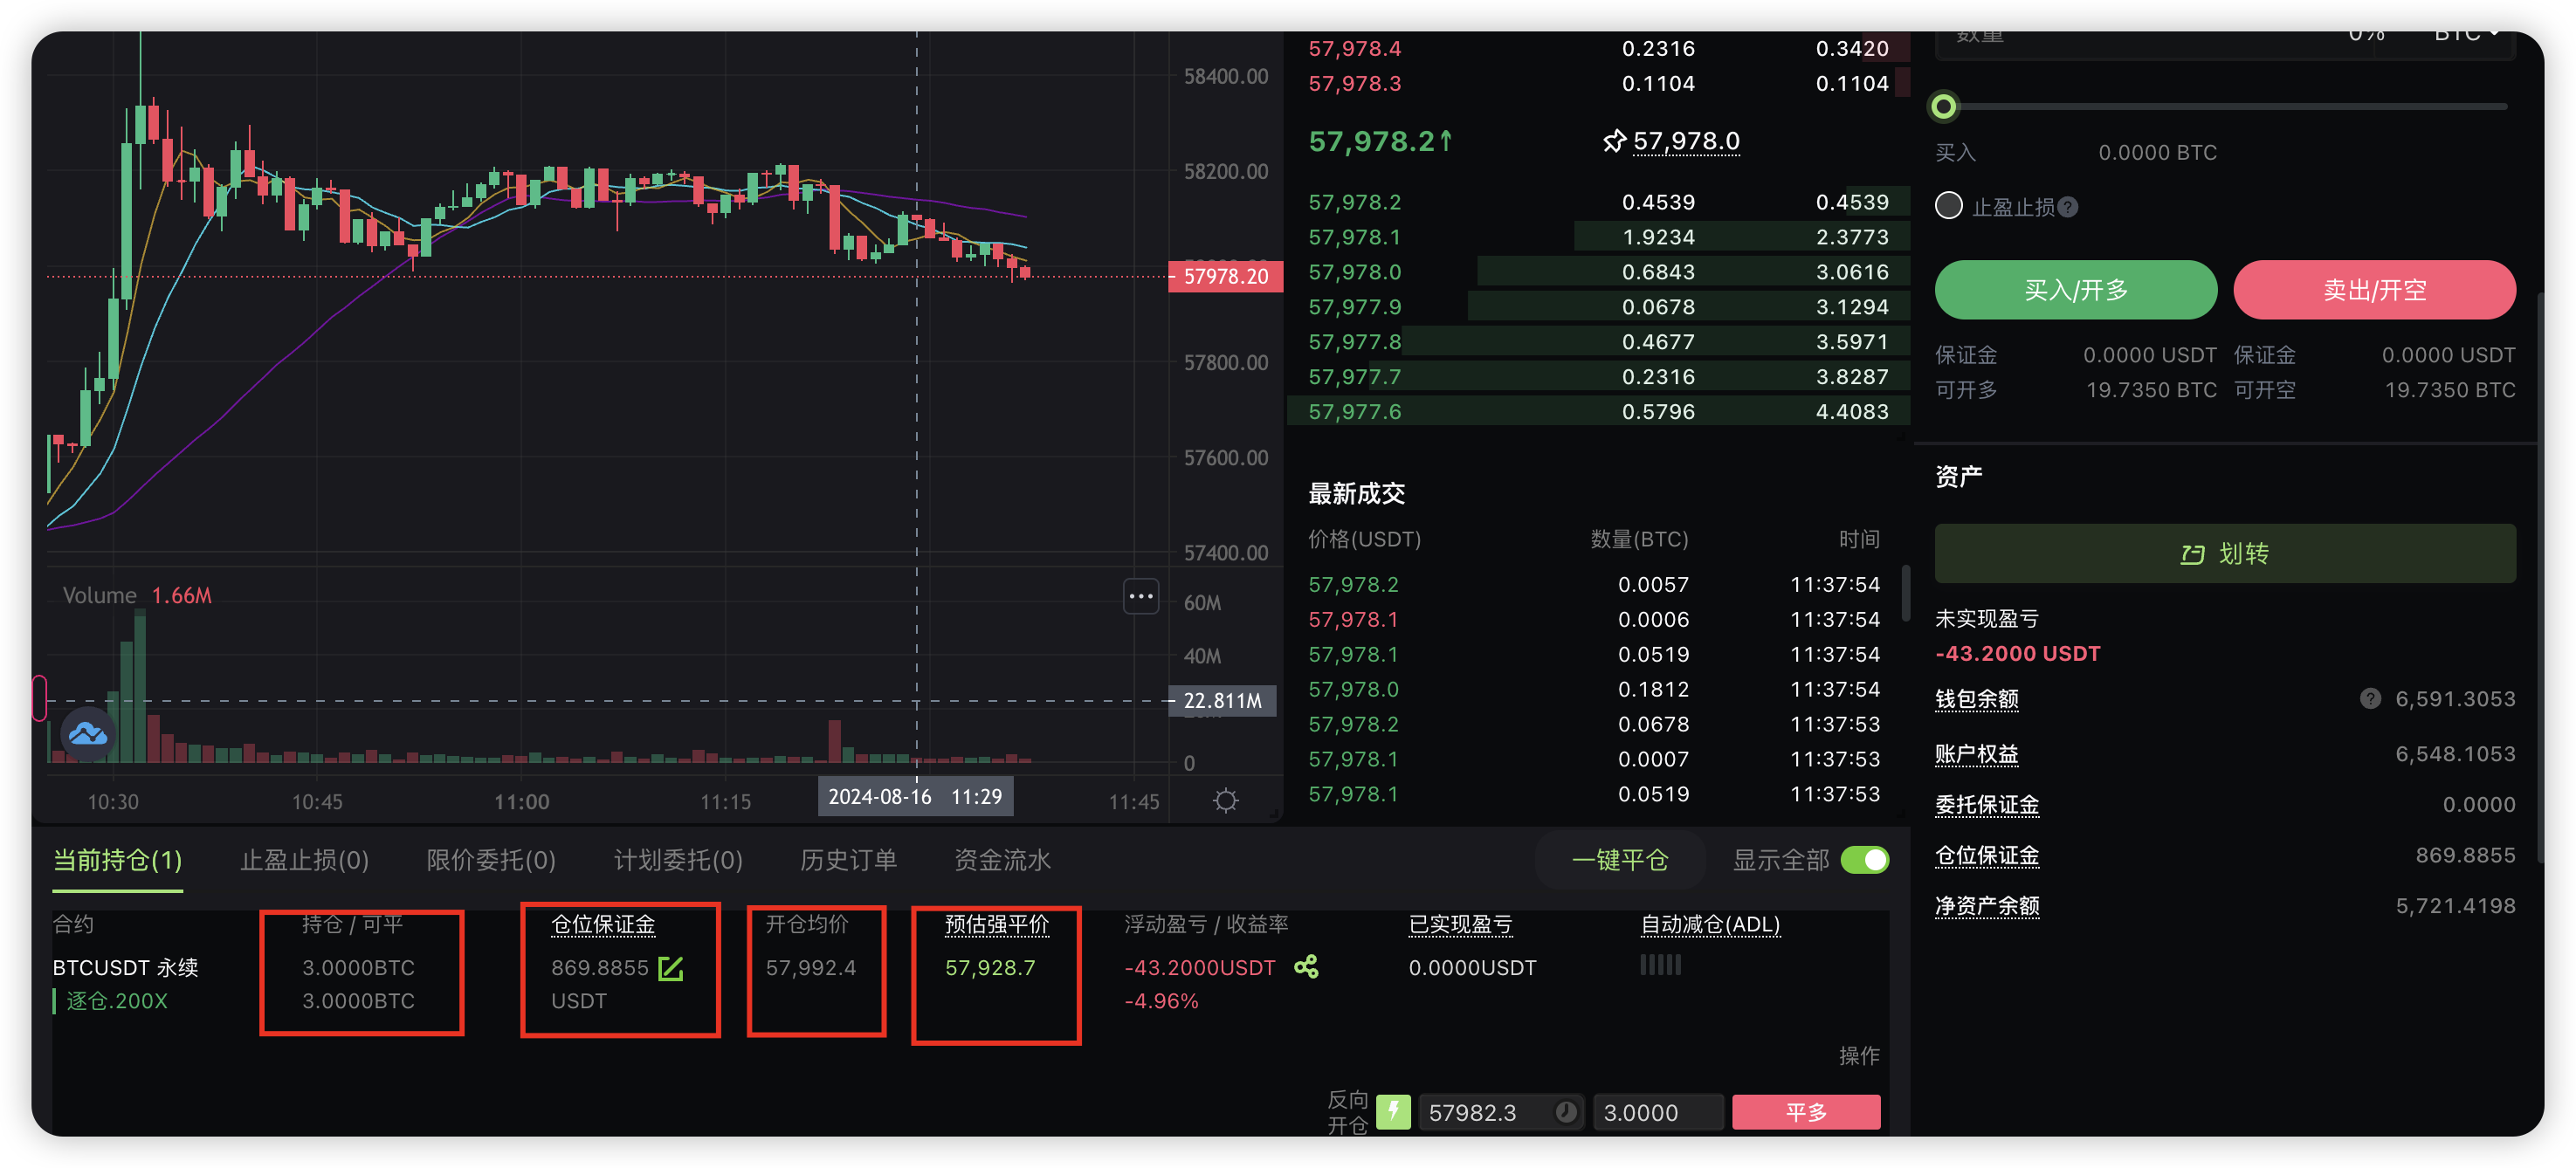This screenshot has width=2576, height=1168.
Task: Open chart settings gear below the price axis
Action: tap(1225, 800)
